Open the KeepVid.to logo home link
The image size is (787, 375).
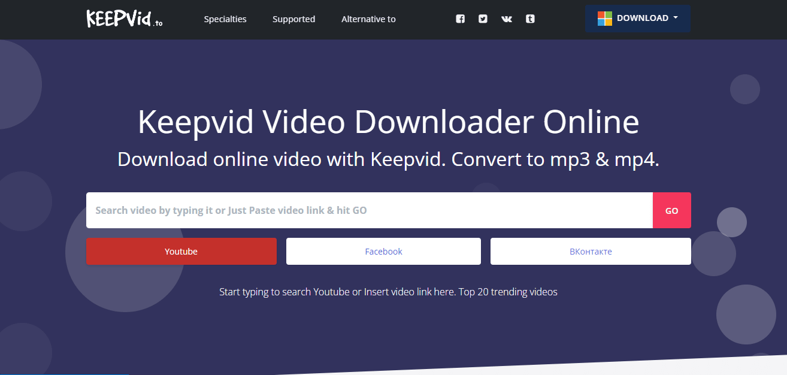tap(125, 19)
